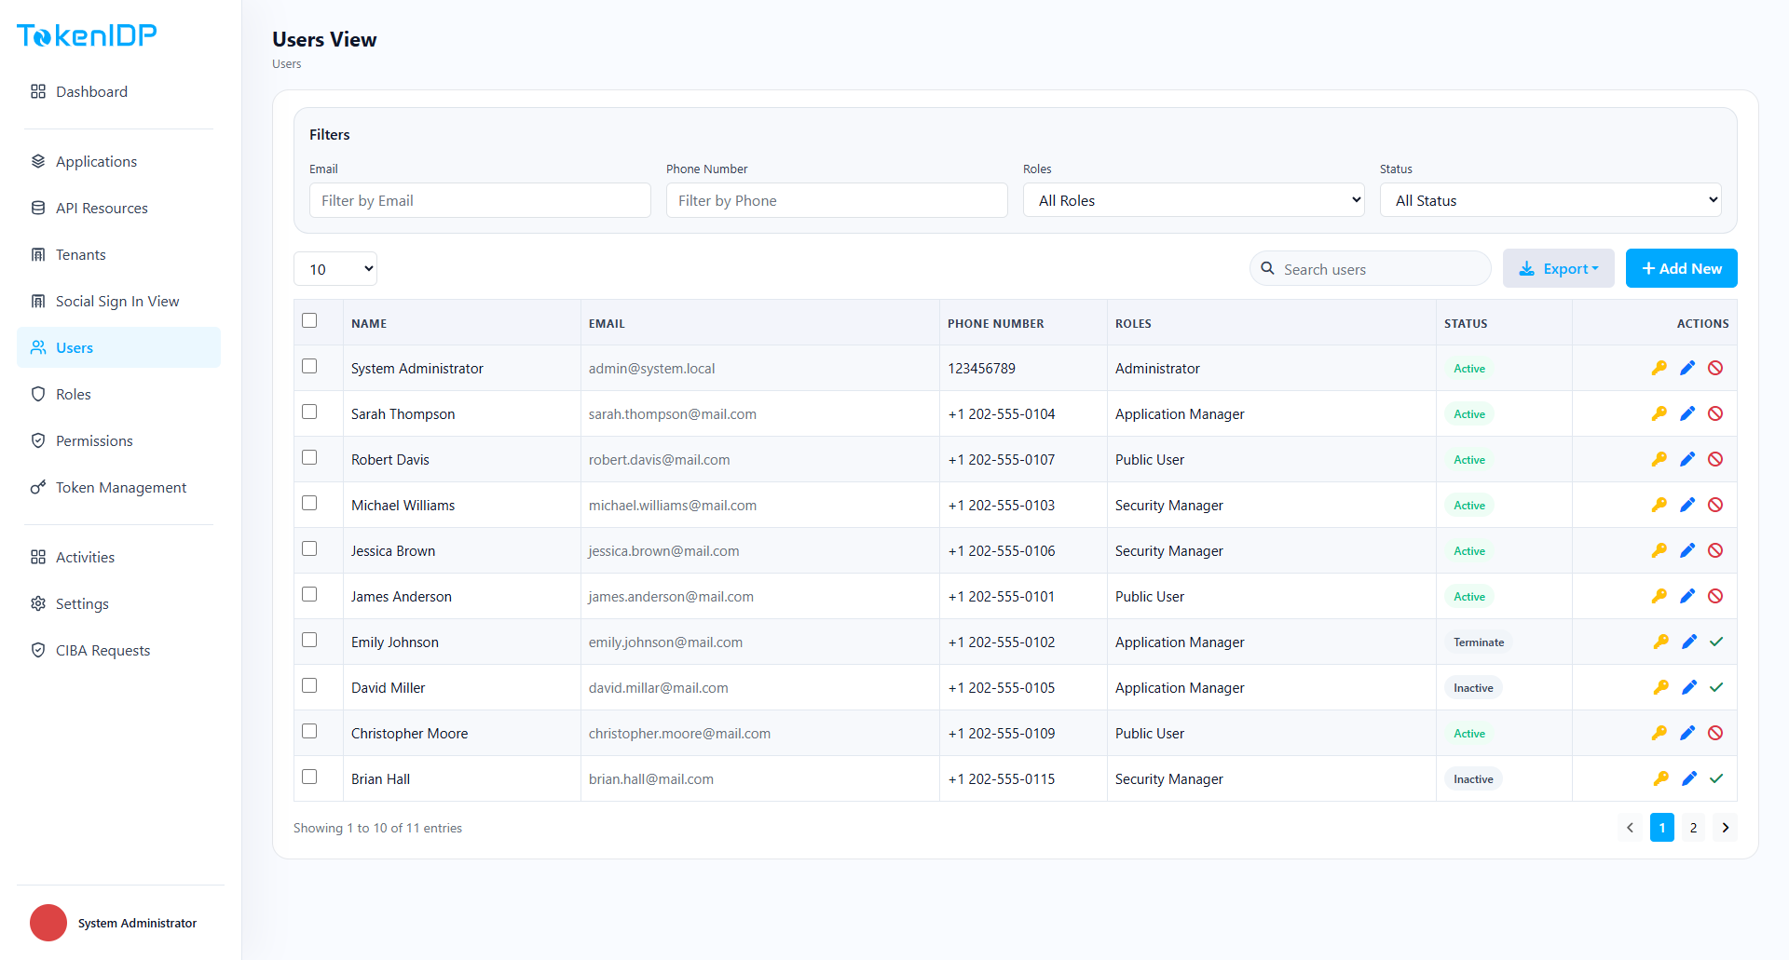
Task: Click the ban icon for Christopher Moore
Action: pyautogui.click(x=1715, y=733)
